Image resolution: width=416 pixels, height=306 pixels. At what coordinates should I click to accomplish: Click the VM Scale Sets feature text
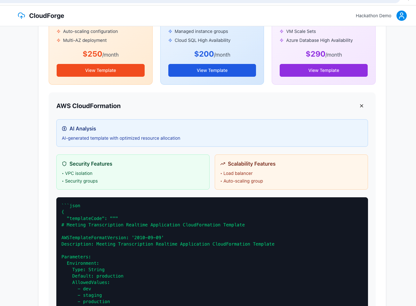click(x=301, y=31)
